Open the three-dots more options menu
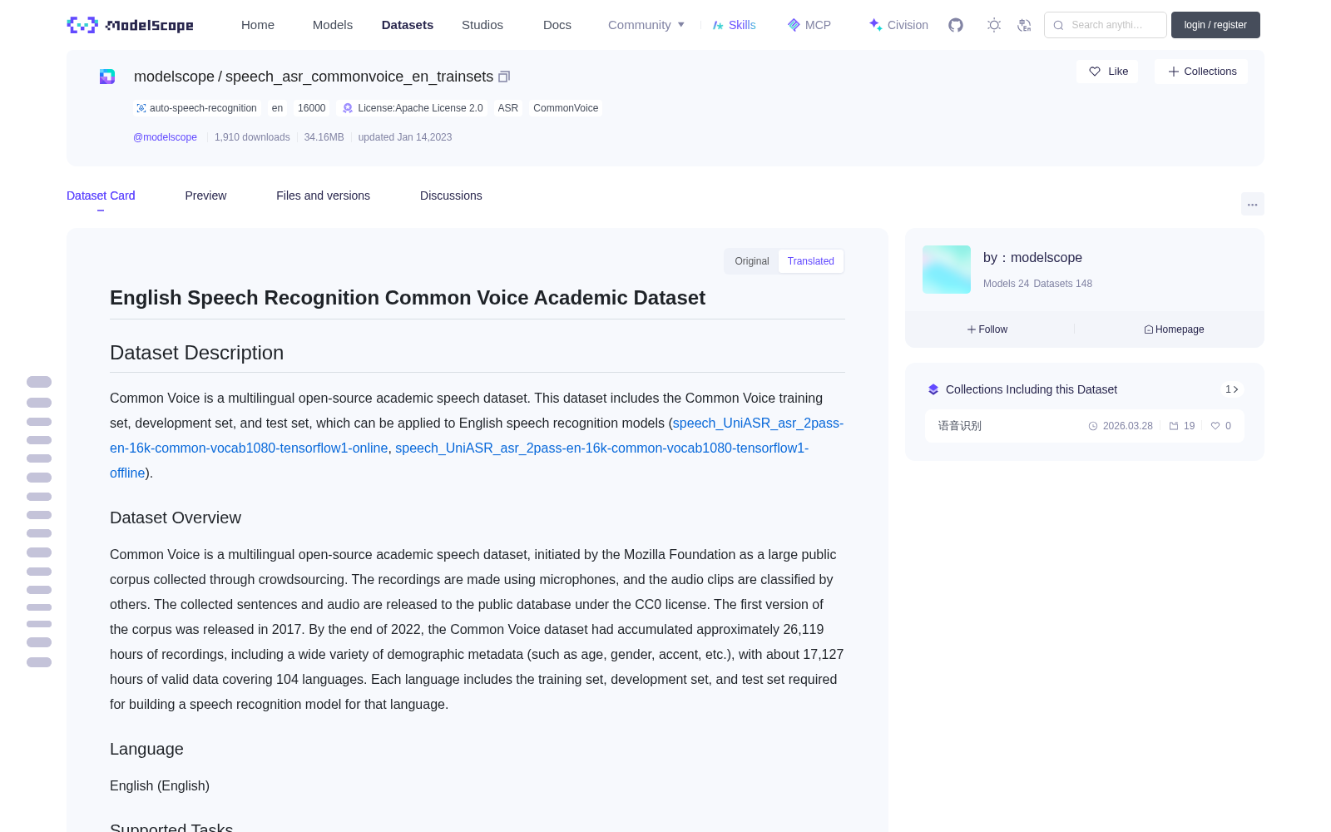This screenshot has width=1331, height=832. click(x=1252, y=204)
